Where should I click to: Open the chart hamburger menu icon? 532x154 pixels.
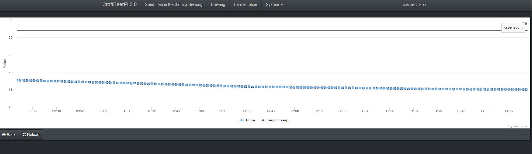(524, 24)
